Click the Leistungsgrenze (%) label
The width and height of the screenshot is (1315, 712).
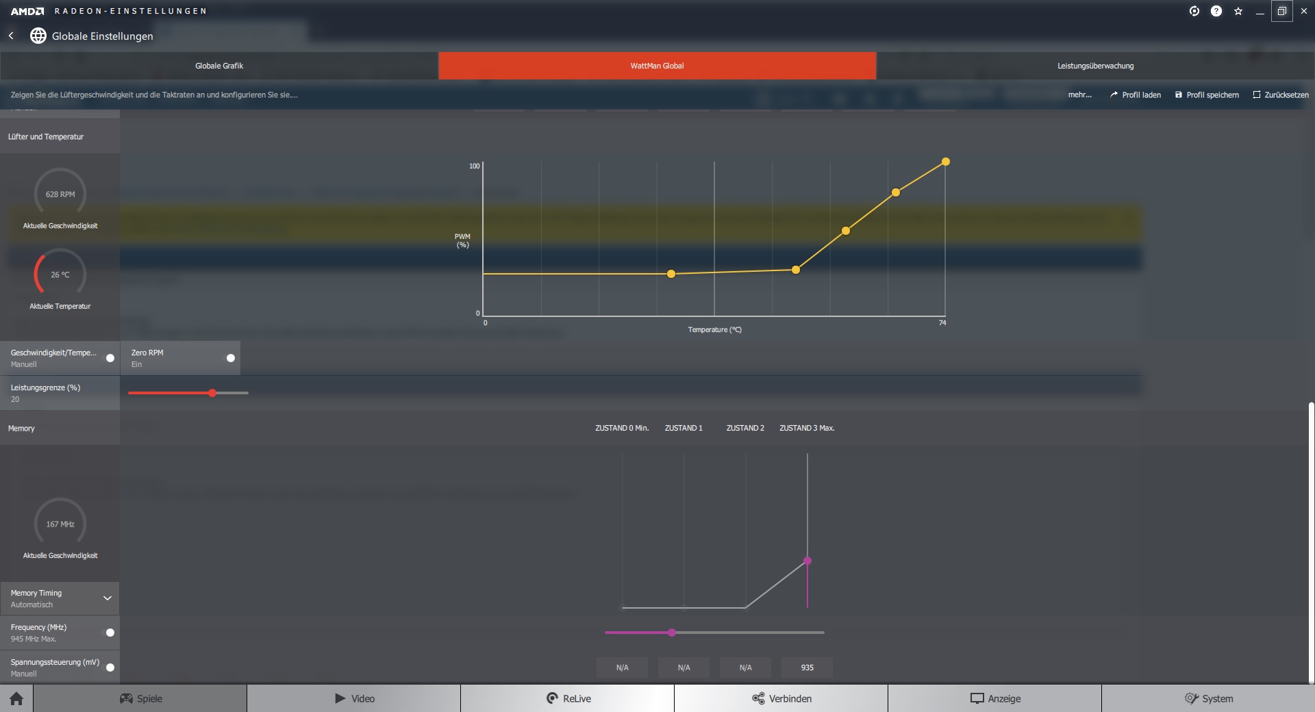pyautogui.click(x=45, y=387)
